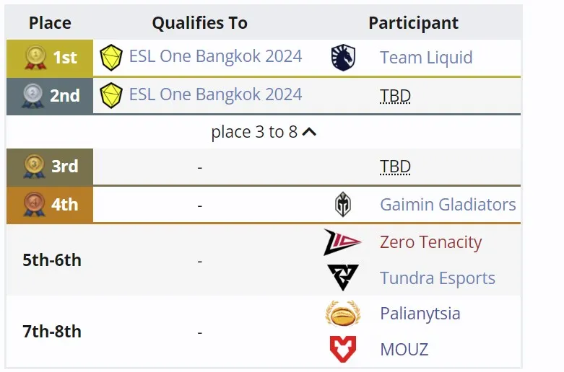Click the Zero Tenacity logo icon

click(x=342, y=242)
